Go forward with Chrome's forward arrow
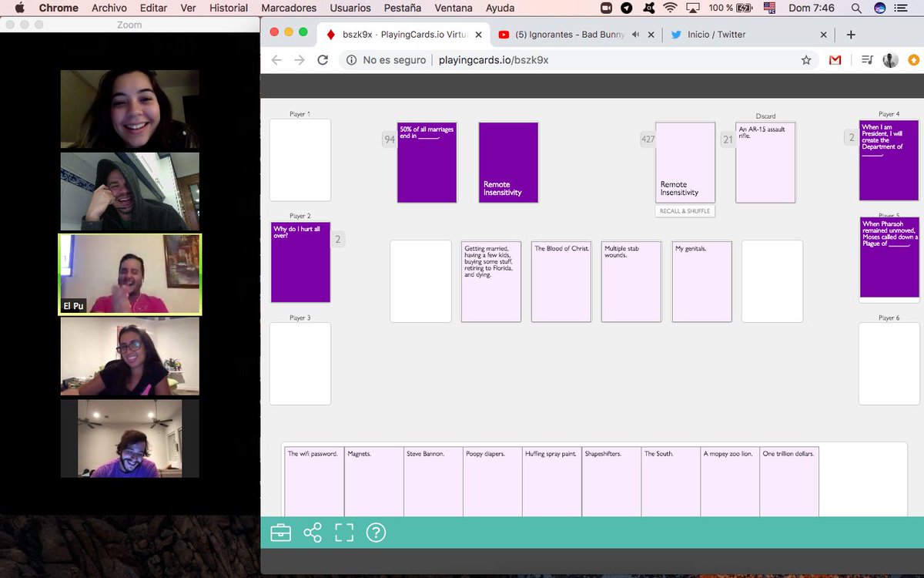The width and height of the screenshot is (924, 578). (300, 60)
